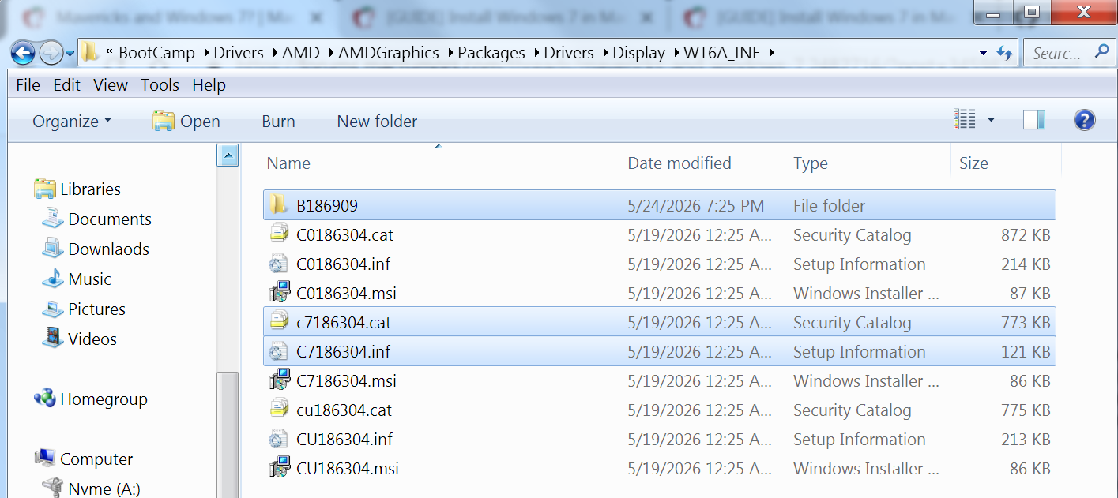Open the Pictures library
The height and width of the screenshot is (498, 1118).
pos(84,309)
